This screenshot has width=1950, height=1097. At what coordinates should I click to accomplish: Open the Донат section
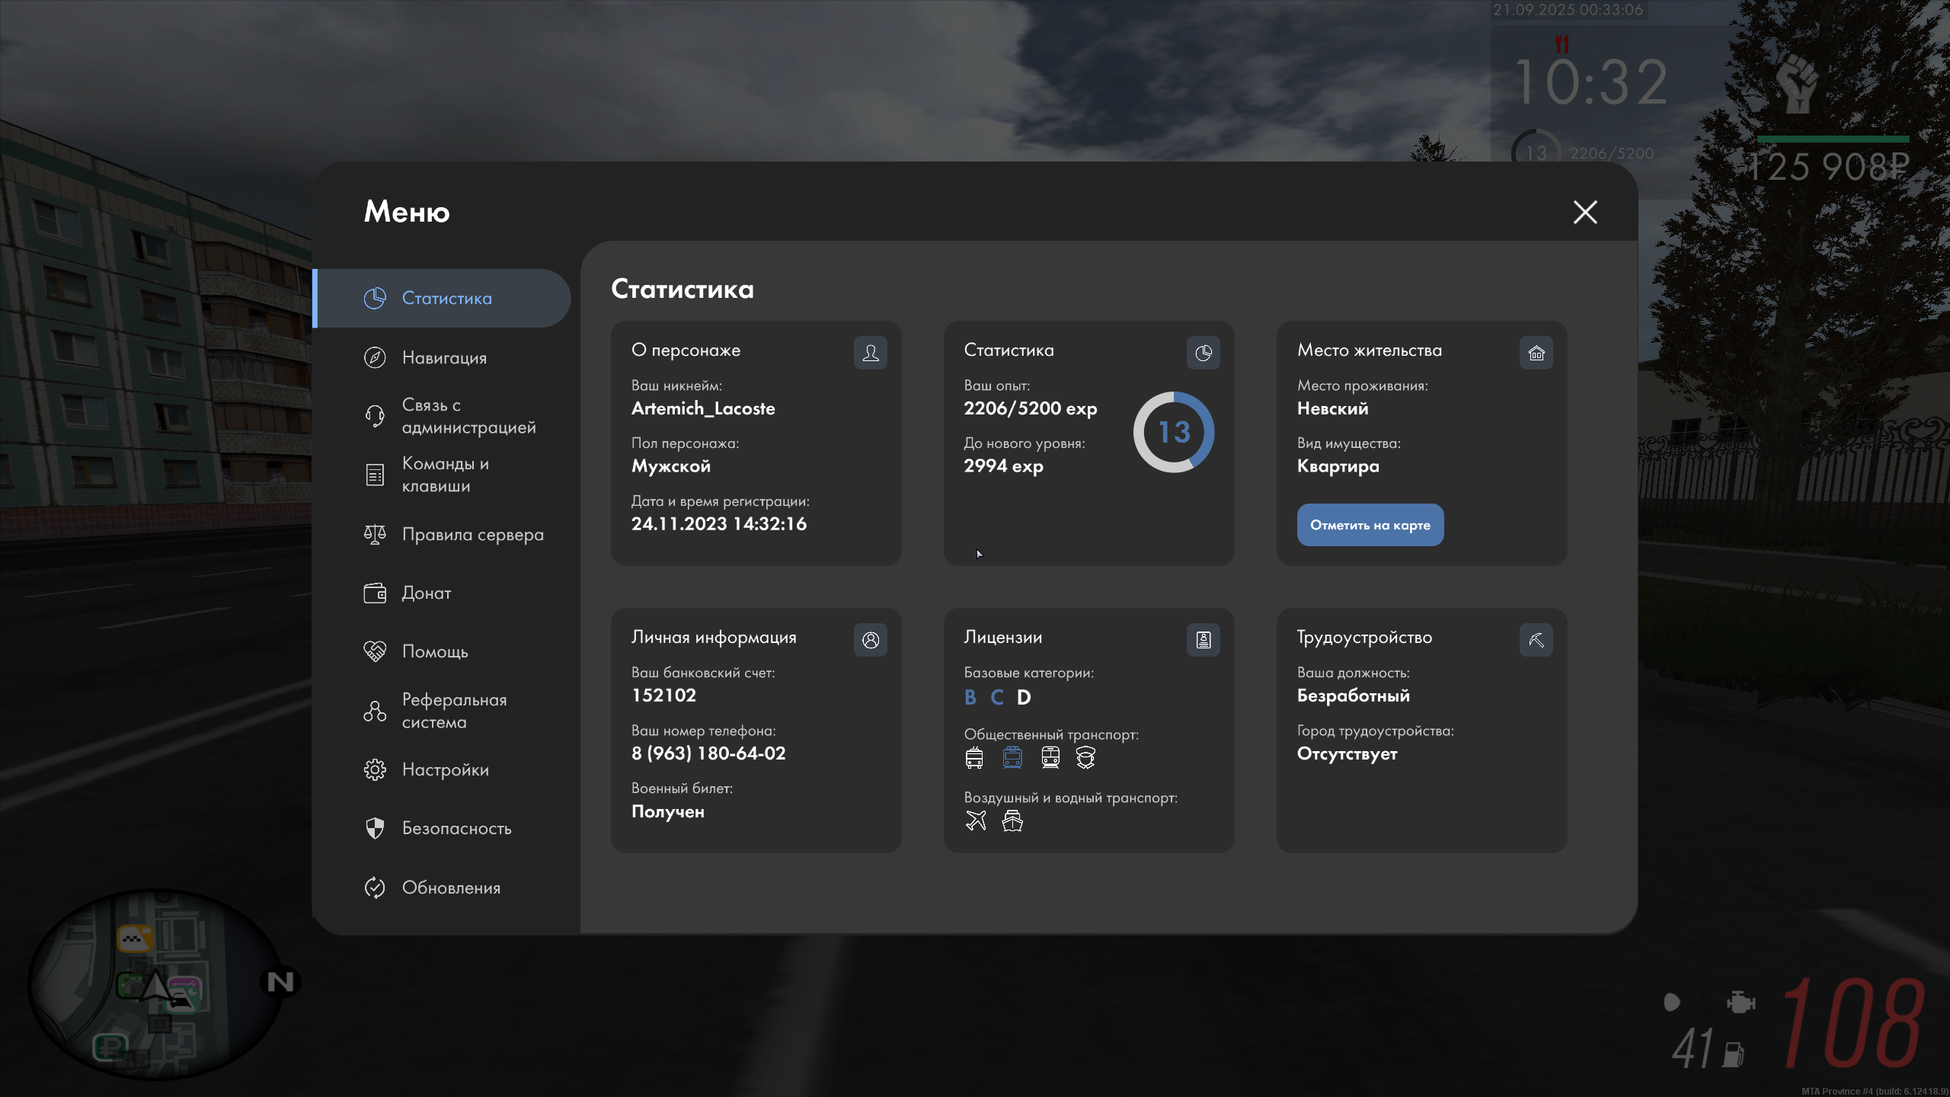coord(426,593)
